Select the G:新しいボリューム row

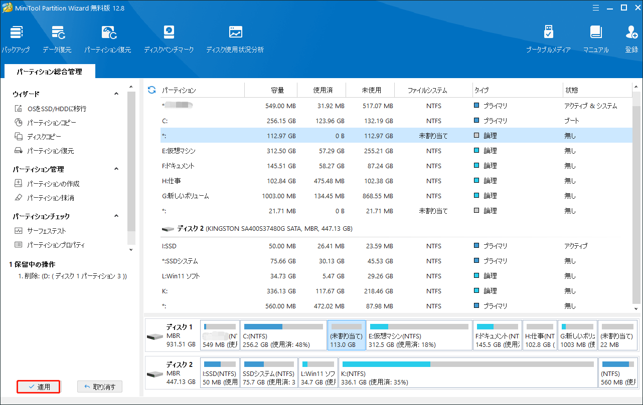coord(396,196)
